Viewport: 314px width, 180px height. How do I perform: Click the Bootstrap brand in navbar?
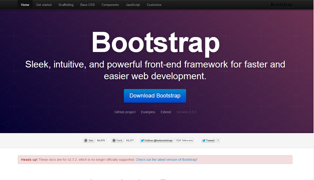pyautogui.click(x=281, y=5)
